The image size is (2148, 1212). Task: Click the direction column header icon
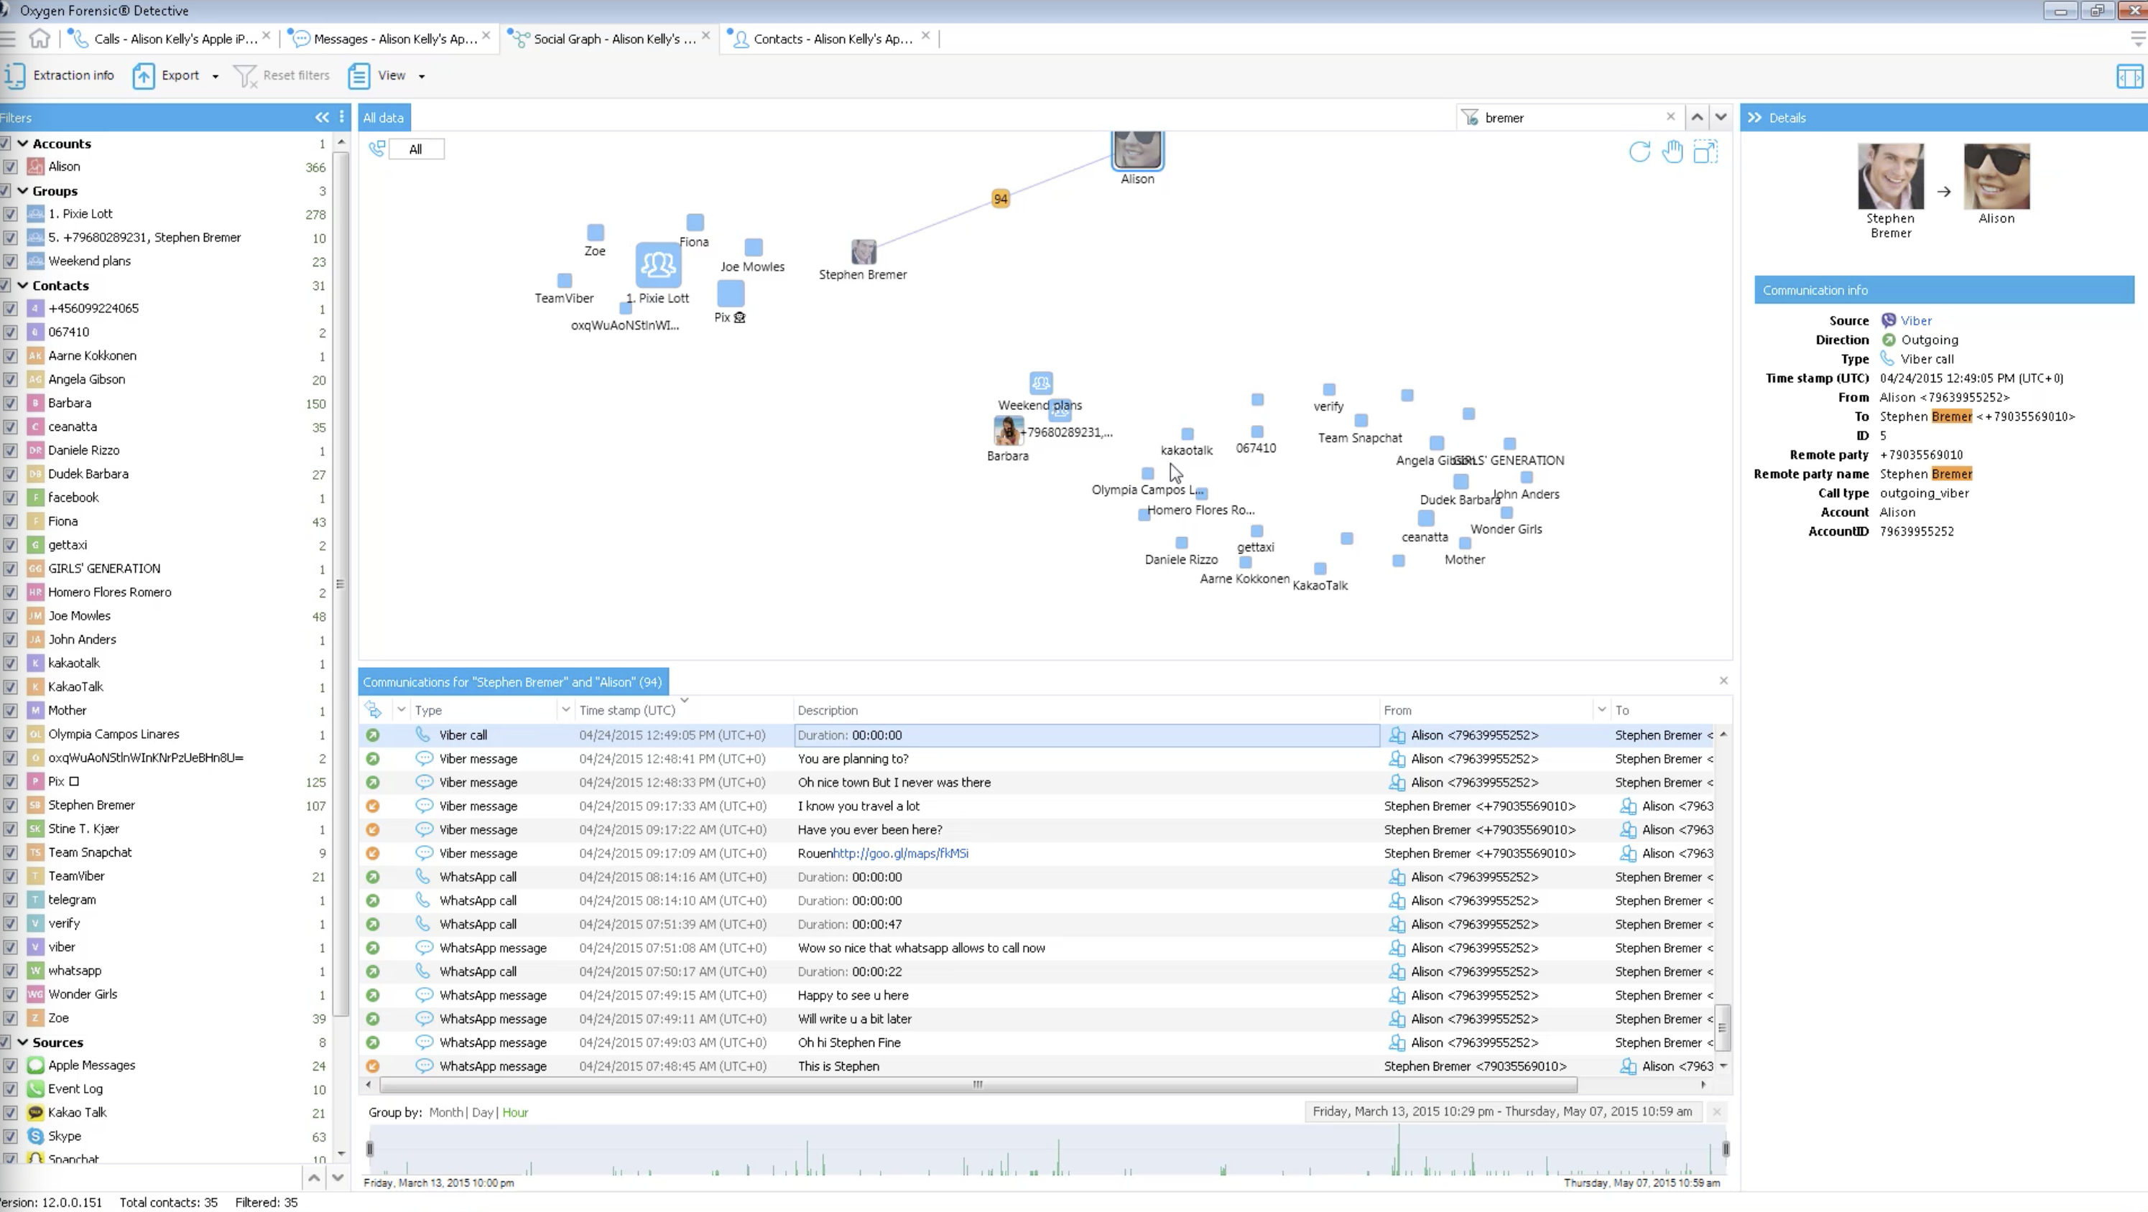[x=373, y=710]
